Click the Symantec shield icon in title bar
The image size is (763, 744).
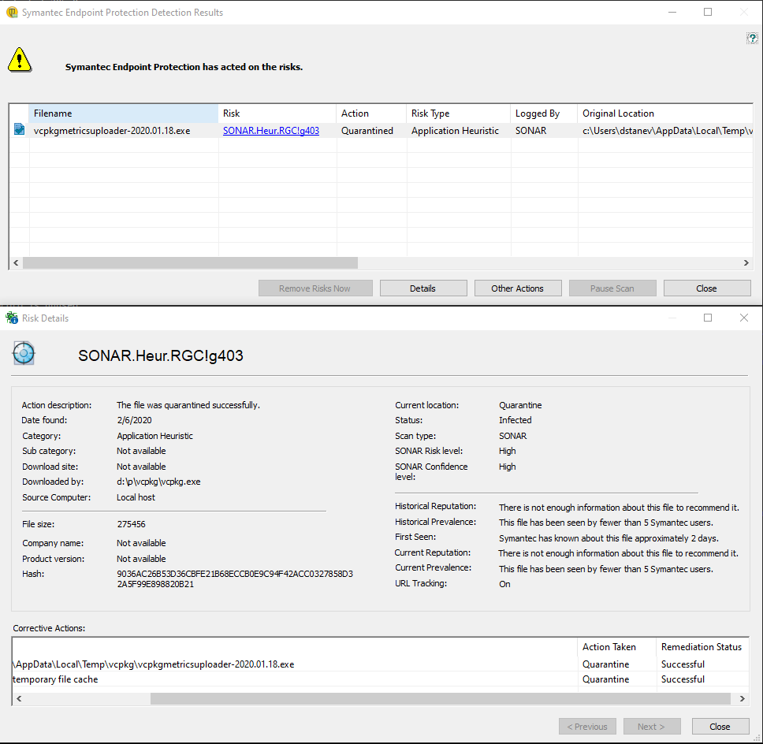[12, 12]
